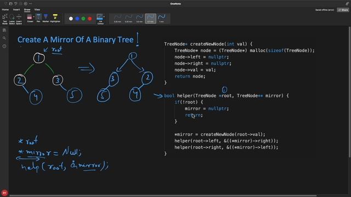Click the Saved offline (error) status
The width and height of the screenshot is (351, 197).
coord(325,10)
